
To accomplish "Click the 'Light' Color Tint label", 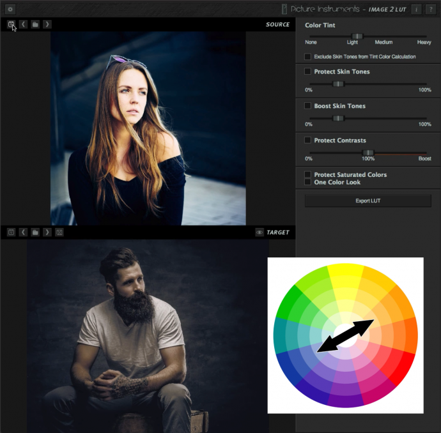I will point(352,42).
